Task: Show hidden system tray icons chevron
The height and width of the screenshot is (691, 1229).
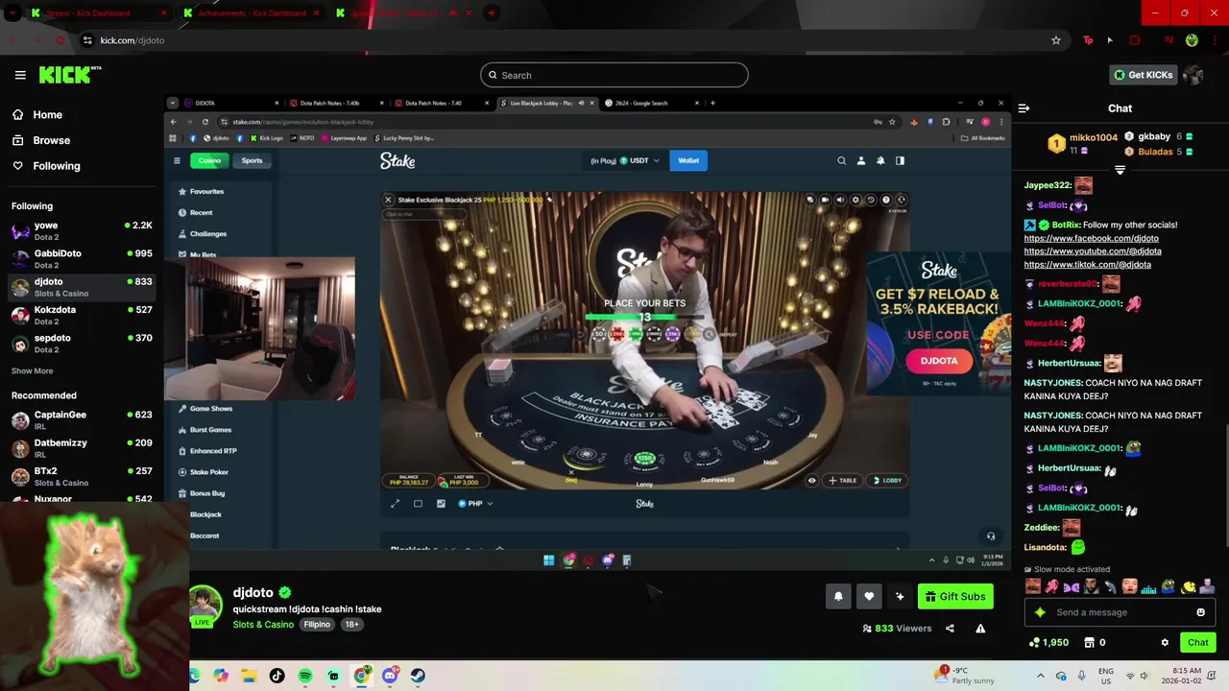Action: point(1041,676)
